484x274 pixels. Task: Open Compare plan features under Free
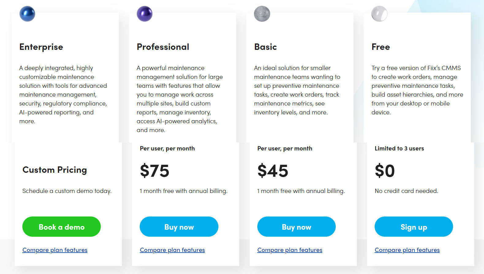[407, 250]
